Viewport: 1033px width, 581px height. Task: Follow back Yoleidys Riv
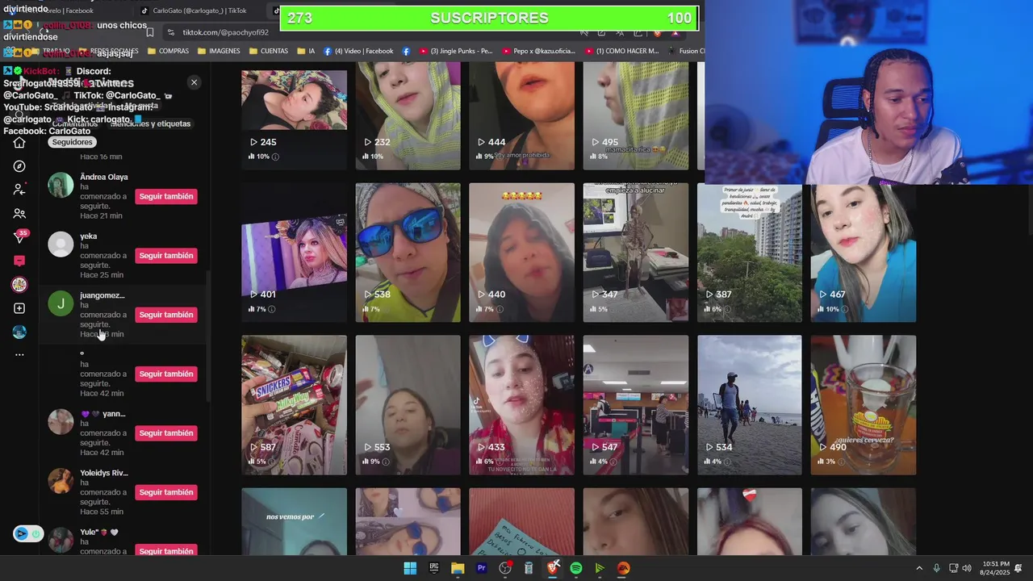tap(166, 492)
